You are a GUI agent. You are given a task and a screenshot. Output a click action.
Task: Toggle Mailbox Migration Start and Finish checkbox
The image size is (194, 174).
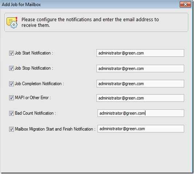[x=11, y=129]
